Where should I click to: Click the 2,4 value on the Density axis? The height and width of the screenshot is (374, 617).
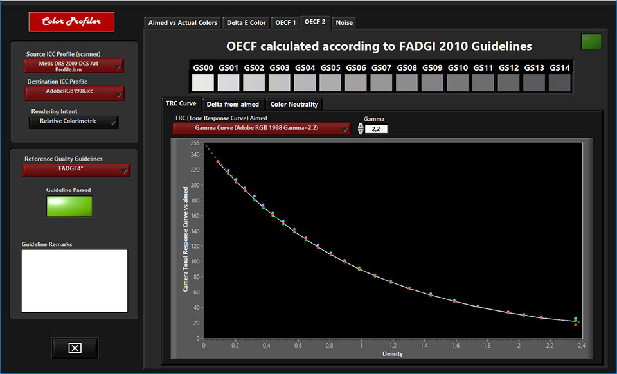581,346
